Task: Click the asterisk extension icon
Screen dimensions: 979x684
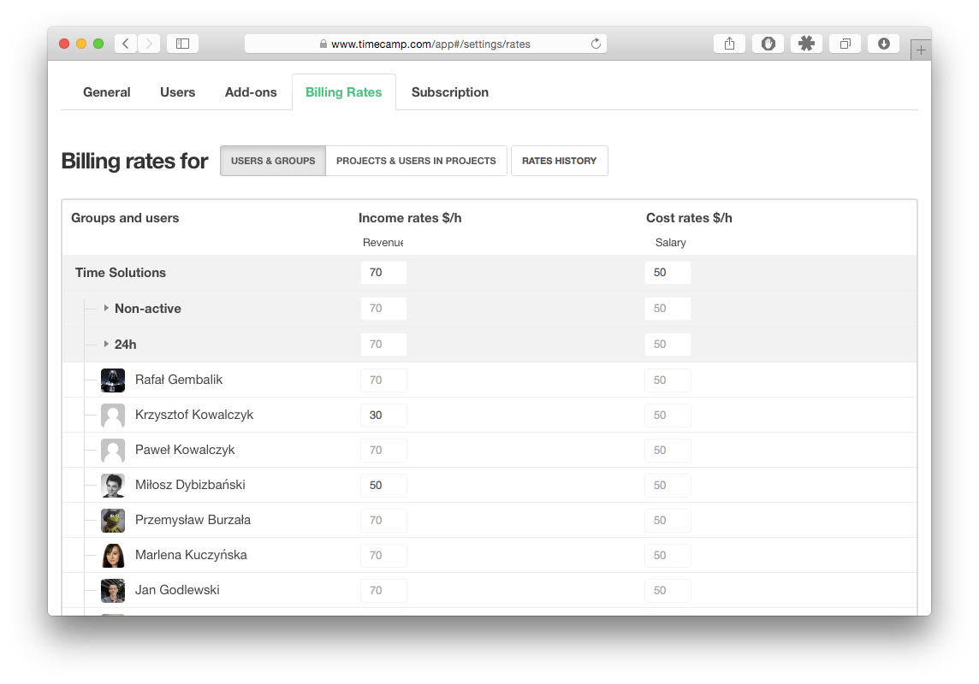Action: coord(807,44)
